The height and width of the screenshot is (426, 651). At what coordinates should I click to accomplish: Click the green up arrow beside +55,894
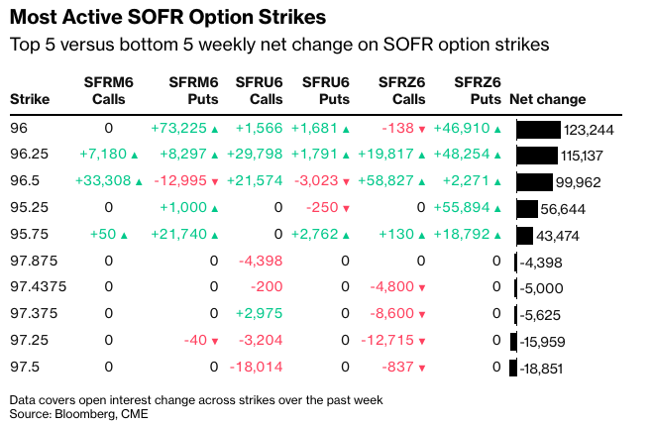(x=496, y=209)
